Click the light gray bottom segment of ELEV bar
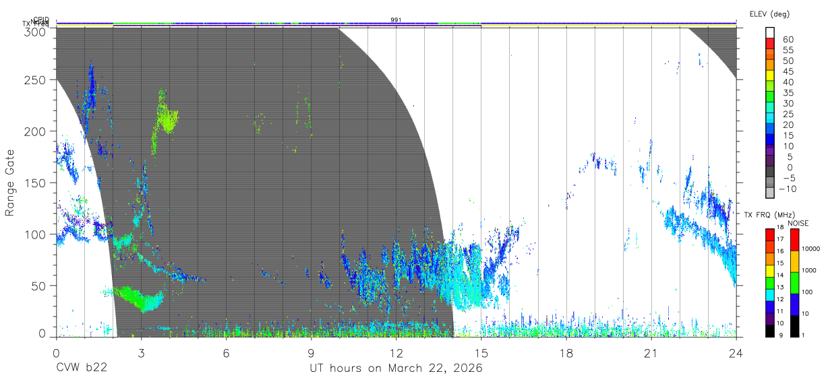Image resolution: width=828 pixels, height=382 pixels. tap(770, 194)
